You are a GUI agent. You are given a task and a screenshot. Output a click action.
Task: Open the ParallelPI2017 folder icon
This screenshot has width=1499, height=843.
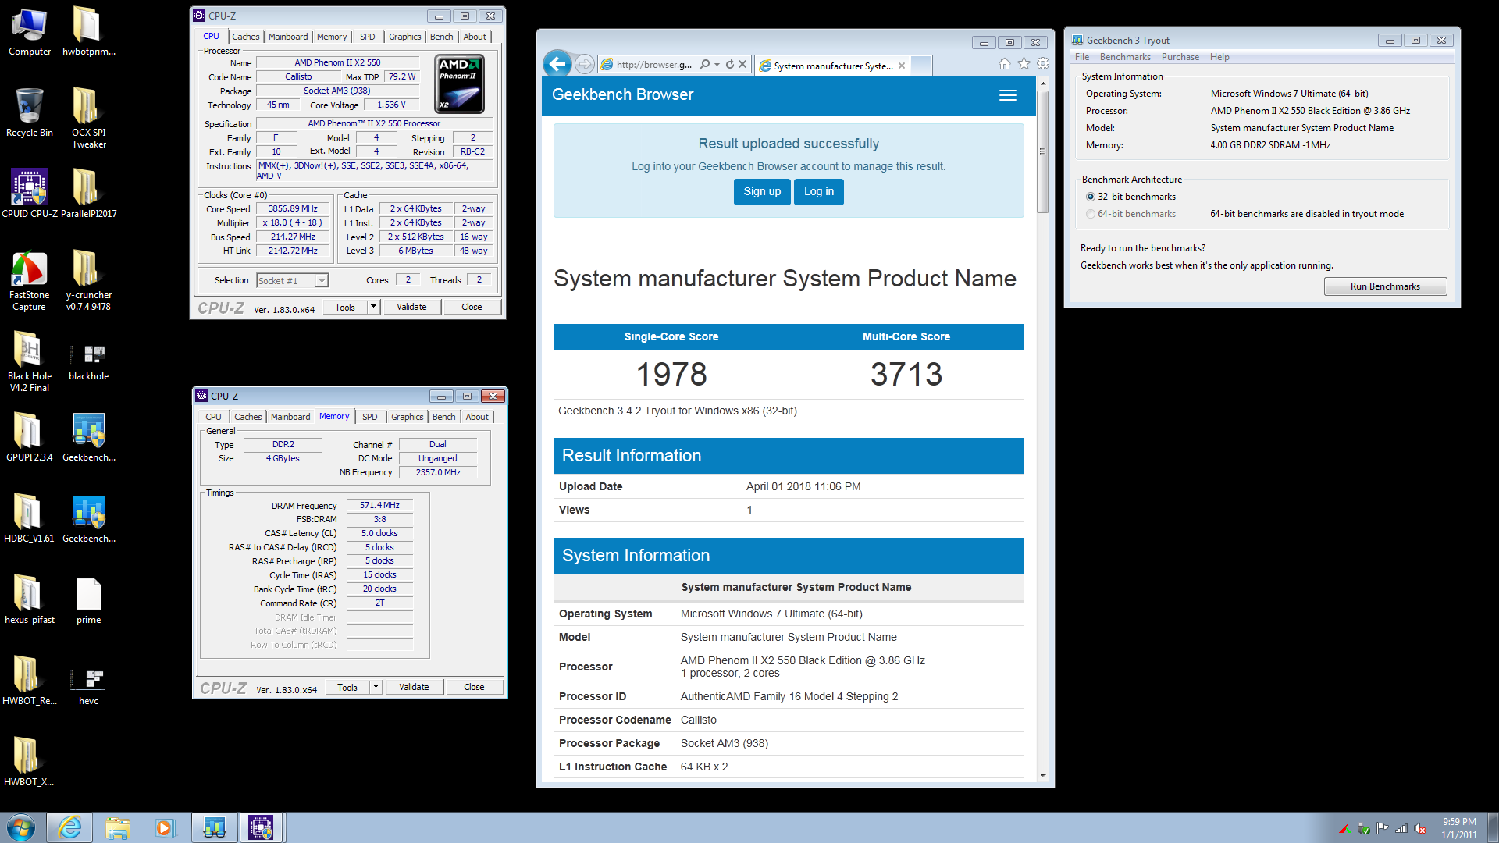pos(88,193)
